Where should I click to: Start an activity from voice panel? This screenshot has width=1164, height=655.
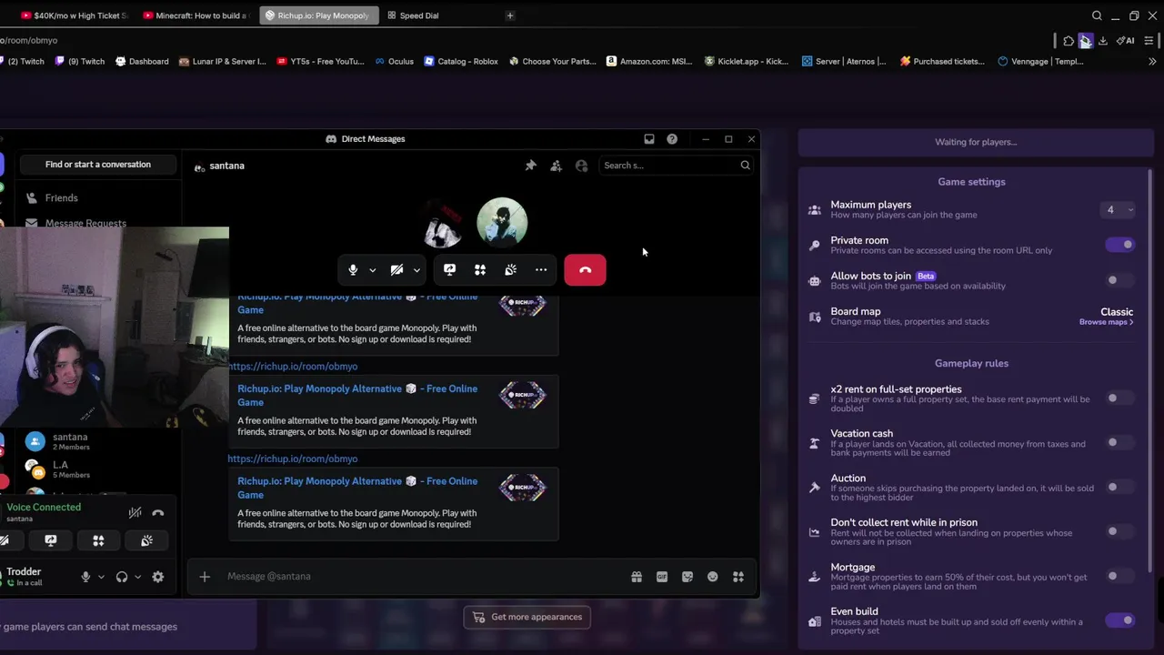pos(98,540)
